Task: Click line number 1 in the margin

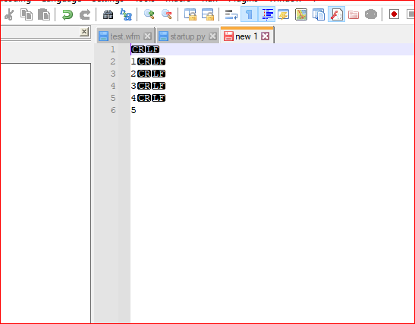Action: point(113,49)
